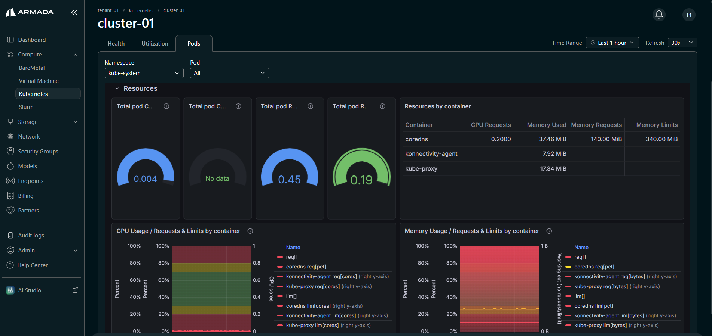Click the external-link icon beside AI Studio
712x336 pixels.
click(75, 290)
